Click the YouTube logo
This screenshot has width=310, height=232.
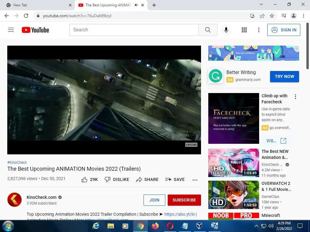click(x=35, y=30)
